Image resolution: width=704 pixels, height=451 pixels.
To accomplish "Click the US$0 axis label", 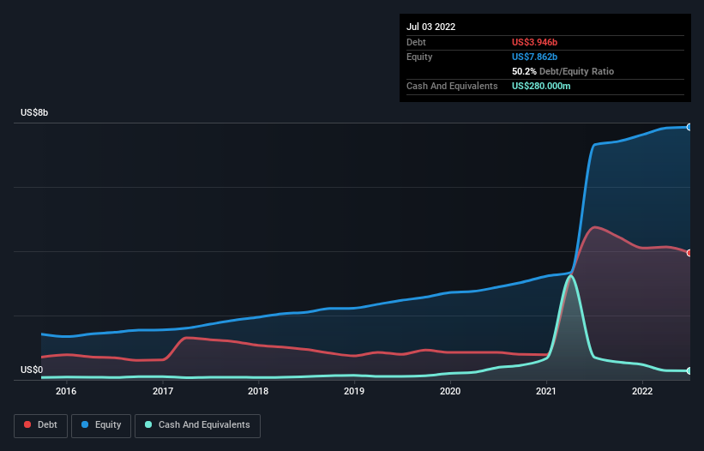I will coord(32,370).
